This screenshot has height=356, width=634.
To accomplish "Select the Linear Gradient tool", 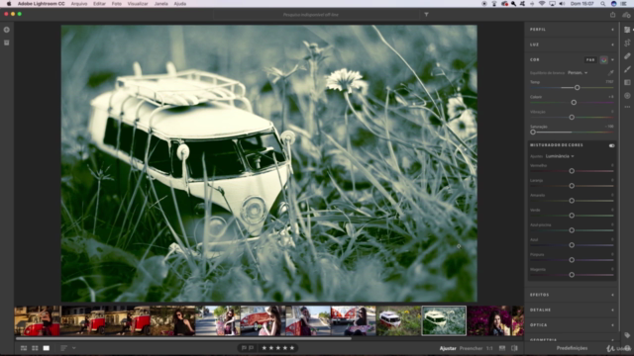I will tap(627, 82).
